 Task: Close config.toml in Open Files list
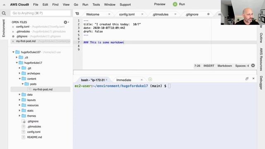13,27
